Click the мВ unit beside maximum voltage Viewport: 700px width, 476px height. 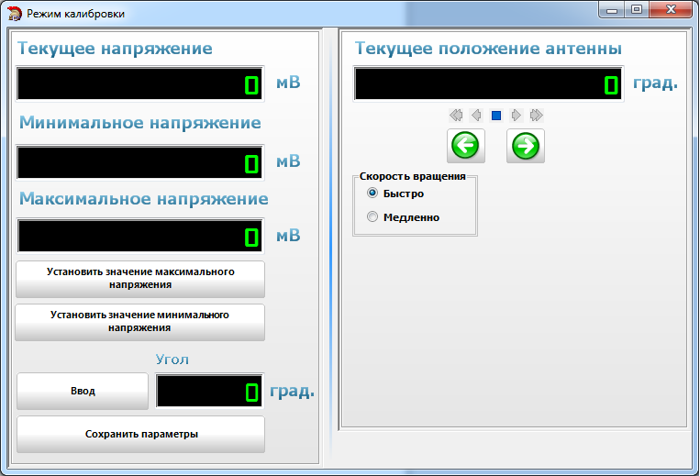[288, 236]
